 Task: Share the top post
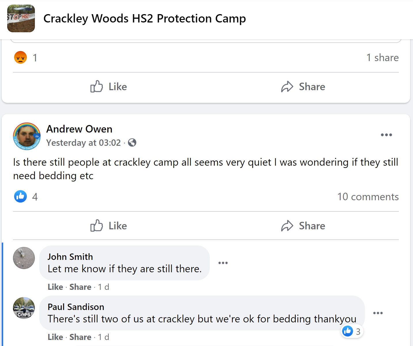coord(303,86)
